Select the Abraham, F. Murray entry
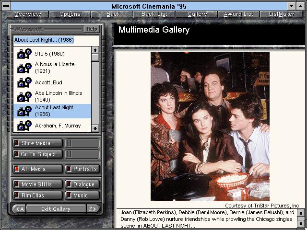The width and height of the screenshot is (307, 230). [x=52, y=126]
